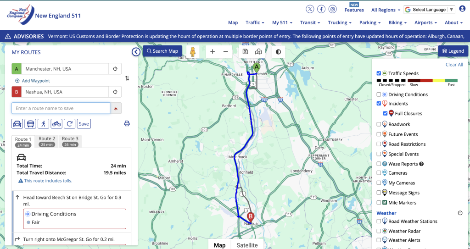Uncheck the Traffic Speeds layer
The height and width of the screenshot is (249, 470).
[x=379, y=73]
